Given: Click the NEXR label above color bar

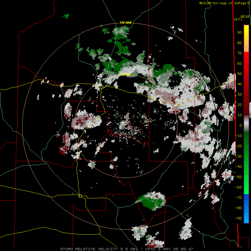Looking at the screenshot, I should pos(245,17).
